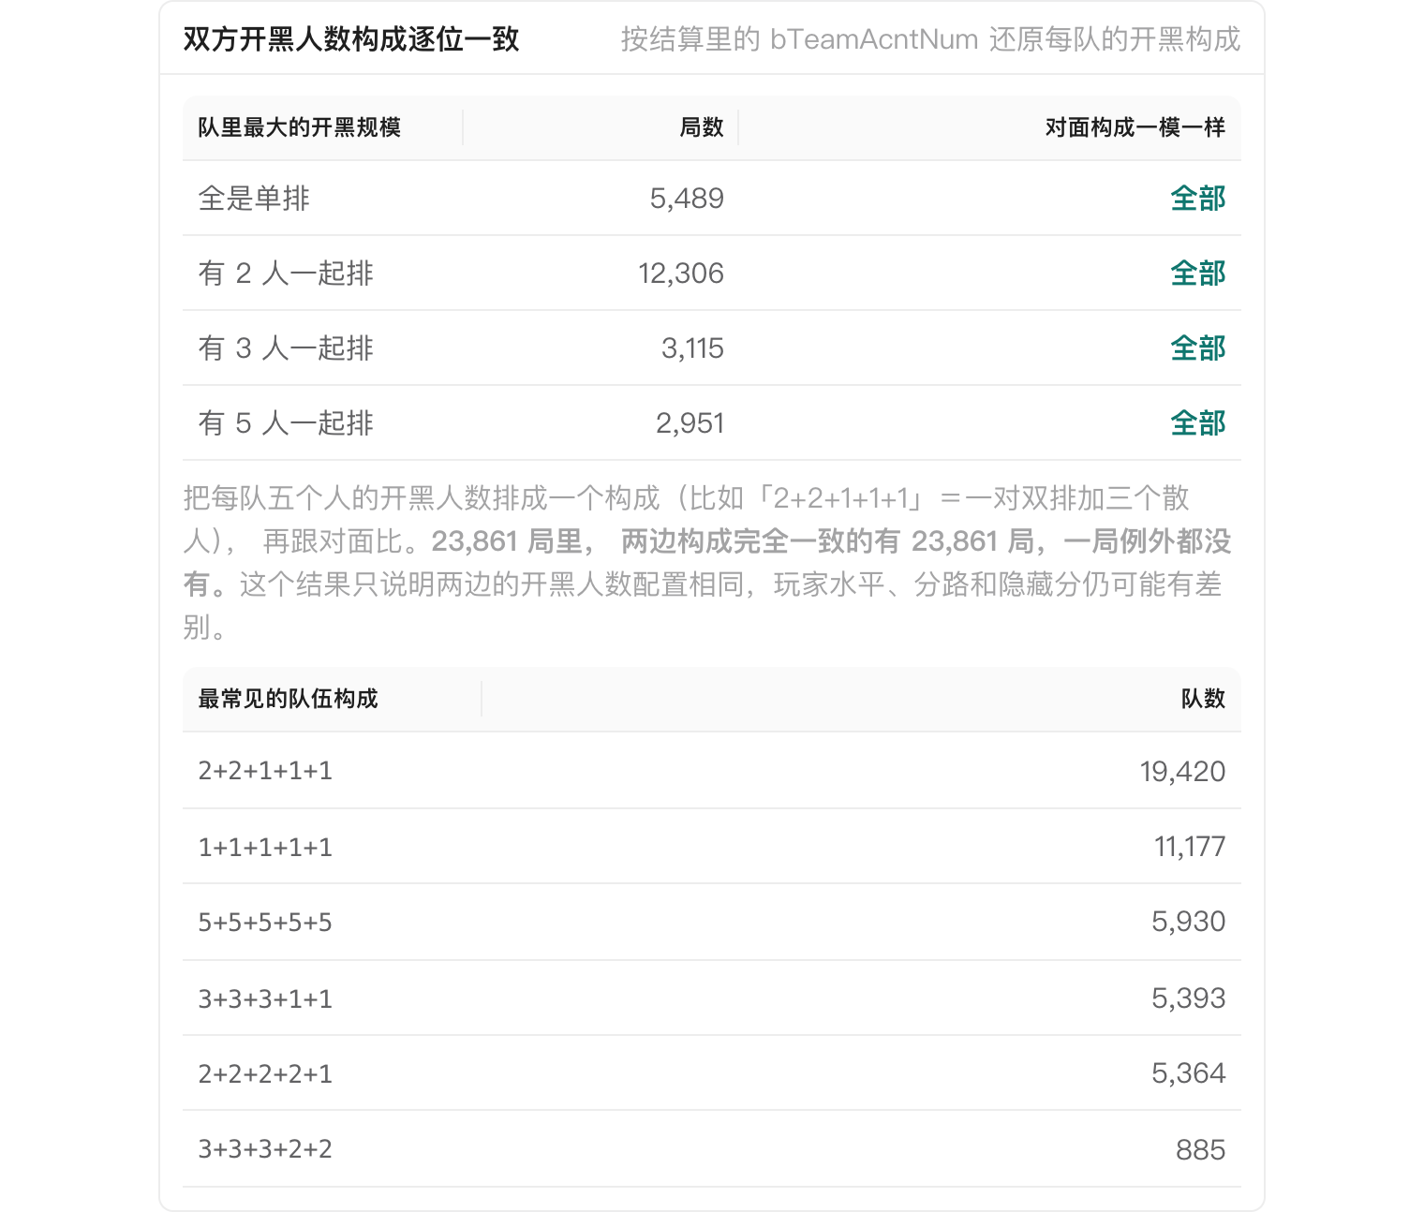This screenshot has width=1424, height=1212.
Task: Click 全部 in the 有 3 人一起排 row
Action: pyautogui.click(x=1198, y=348)
